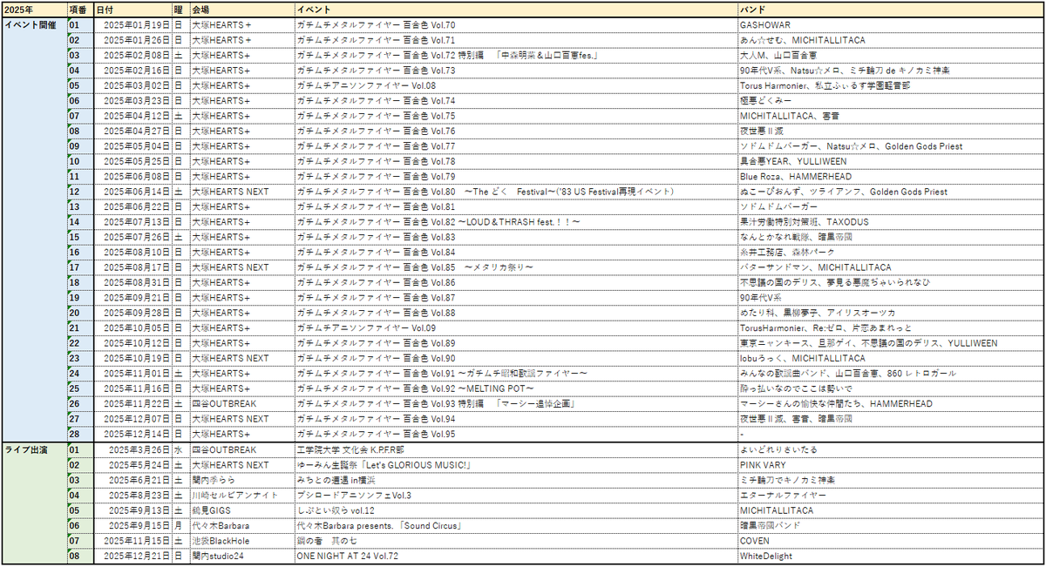Select the 日付 column header
The height and width of the screenshot is (567, 1046).
[132, 10]
